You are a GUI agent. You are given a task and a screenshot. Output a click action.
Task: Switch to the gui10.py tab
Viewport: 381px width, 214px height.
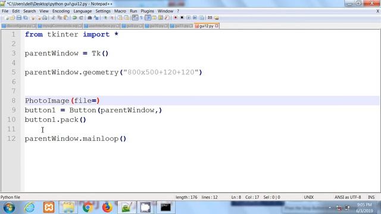(x=156, y=26)
